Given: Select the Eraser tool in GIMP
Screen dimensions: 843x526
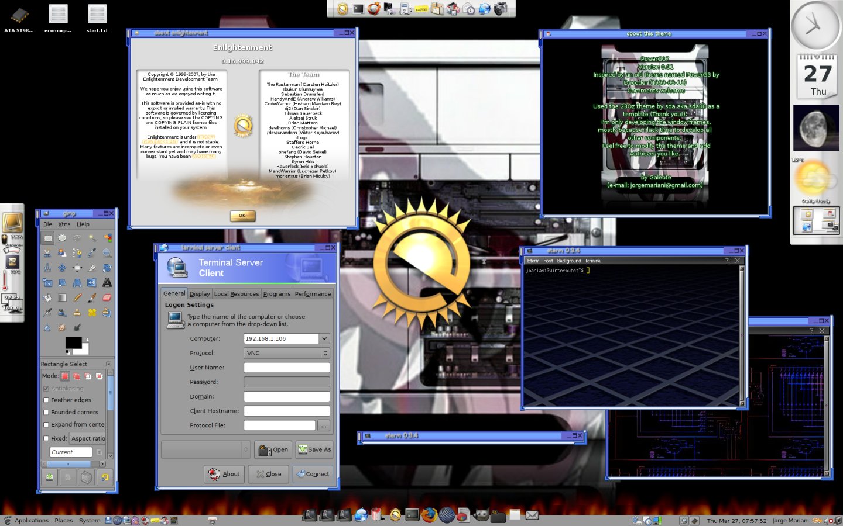Looking at the screenshot, I should click(107, 297).
